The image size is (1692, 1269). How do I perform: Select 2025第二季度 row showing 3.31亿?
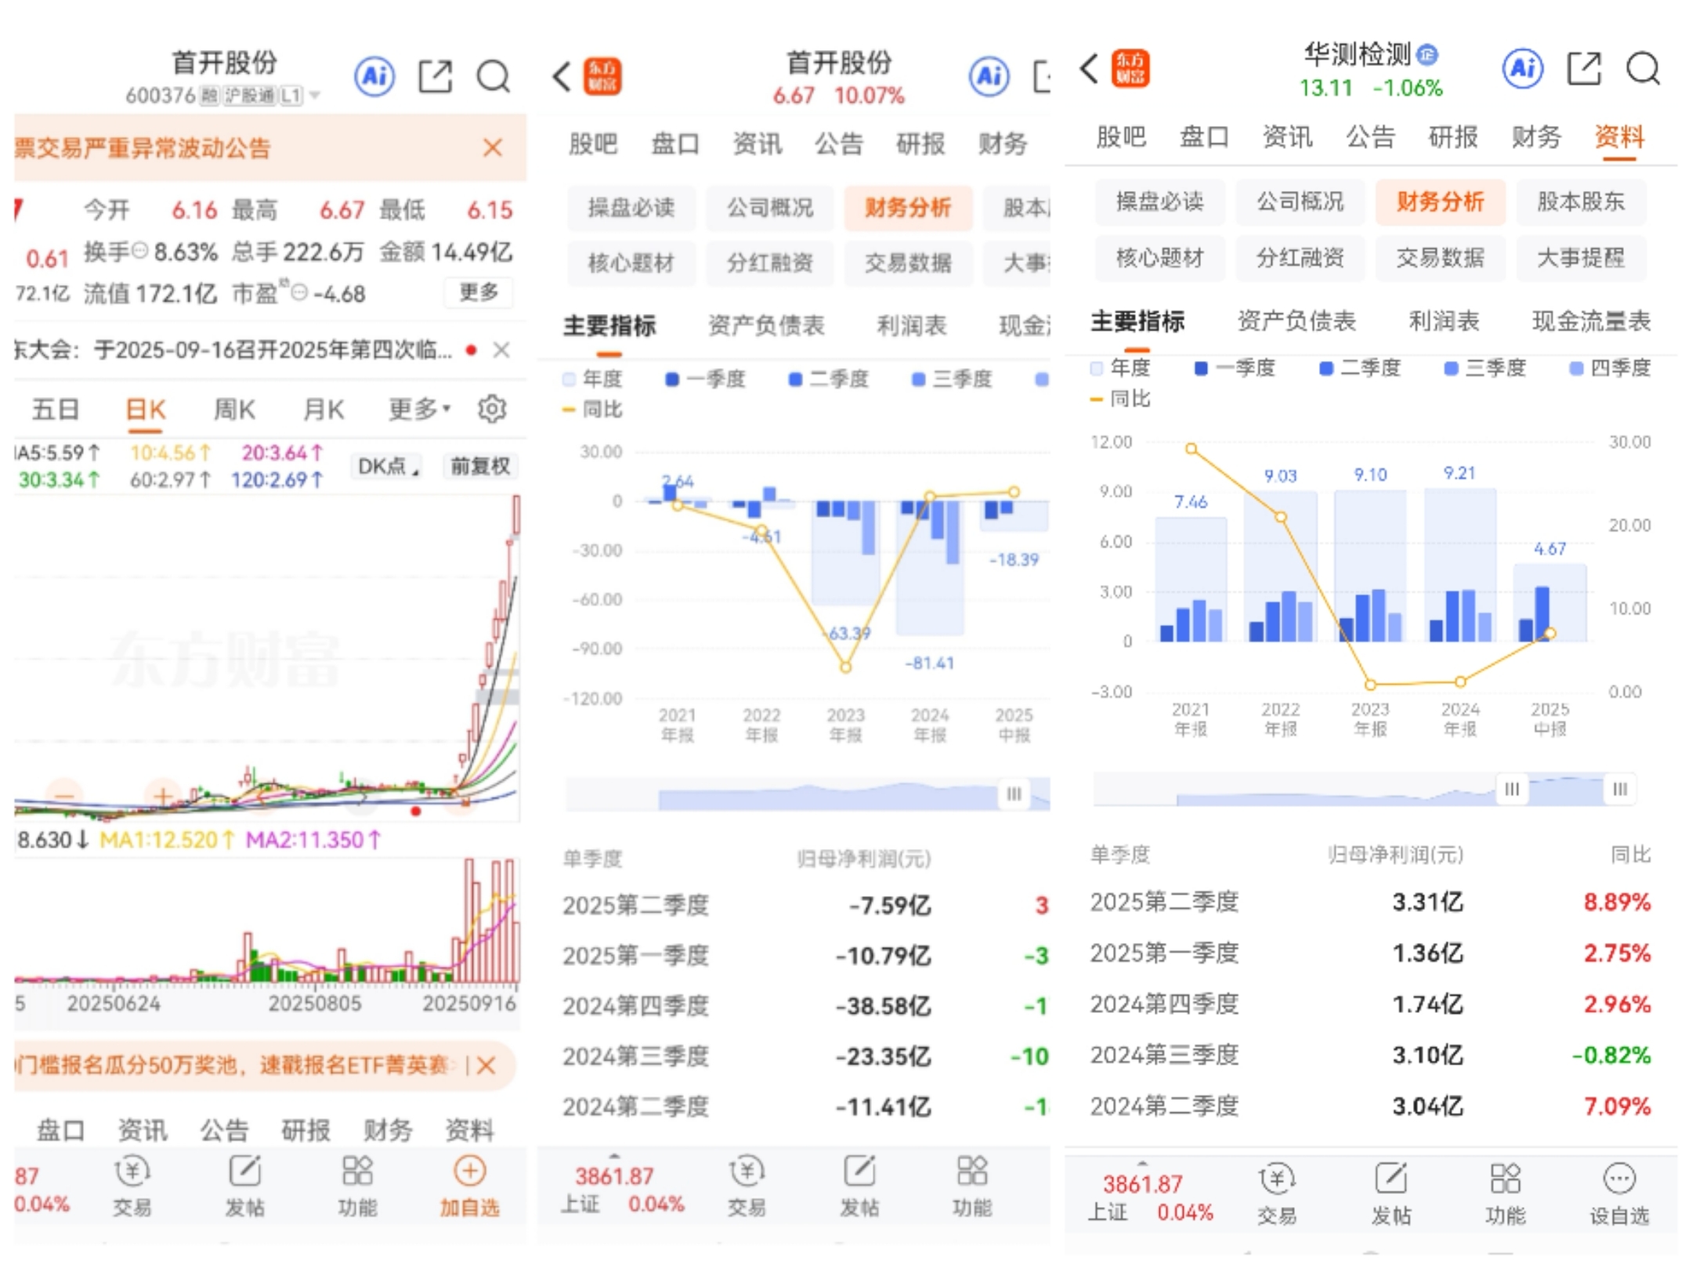pyautogui.click(x=1370, y=902)
